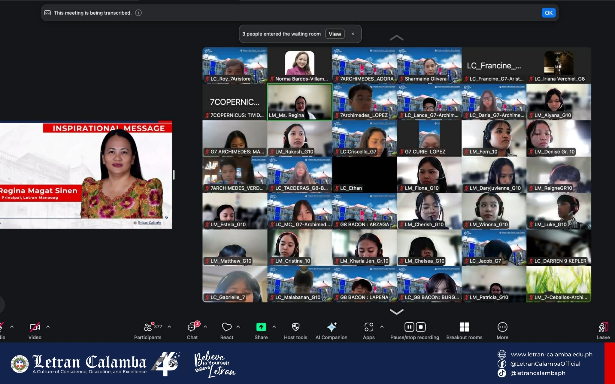Select LM_Ms. Regina video thumbnail

[300, 102]
